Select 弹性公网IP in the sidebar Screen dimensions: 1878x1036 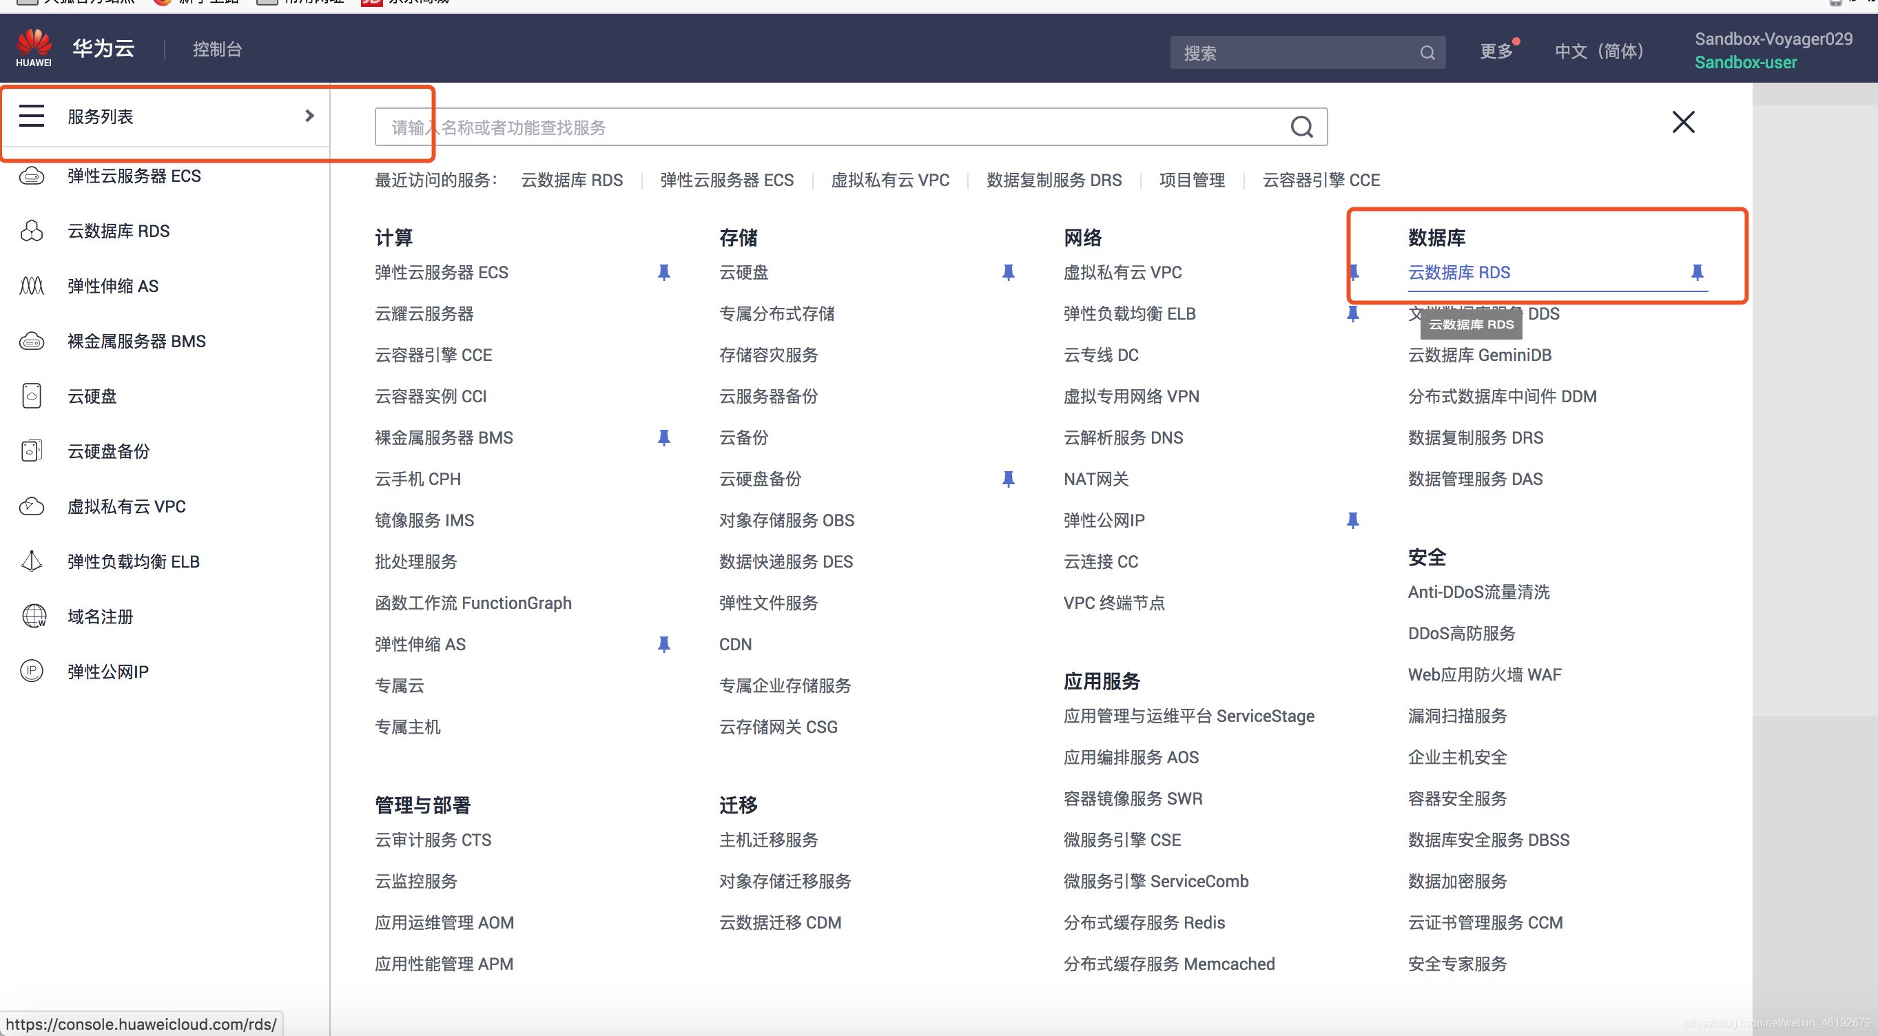point(108,672)
